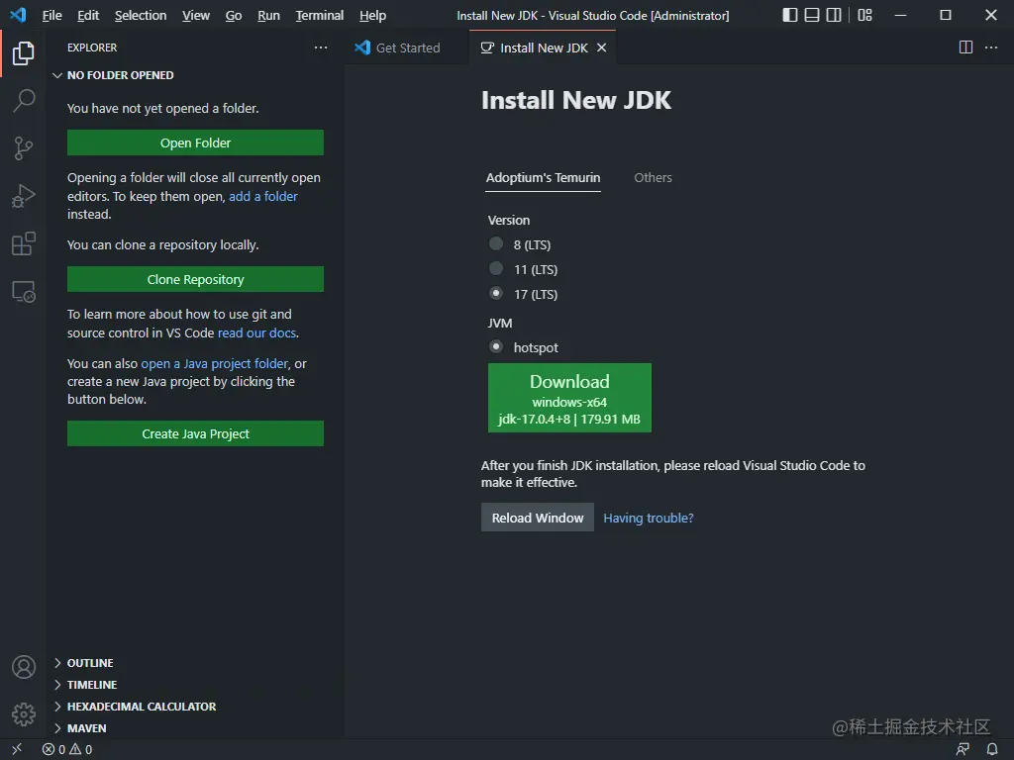Follow the open a Java project folder link

tap(215, 364)
